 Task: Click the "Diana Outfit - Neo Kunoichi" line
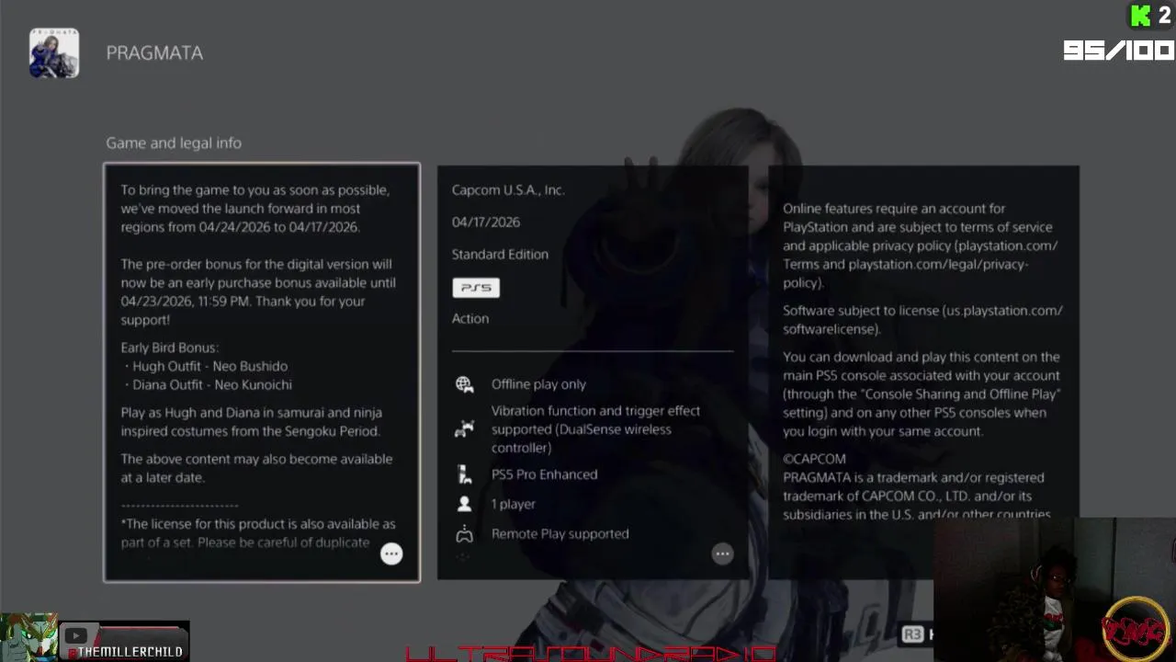tap(207, 385)
